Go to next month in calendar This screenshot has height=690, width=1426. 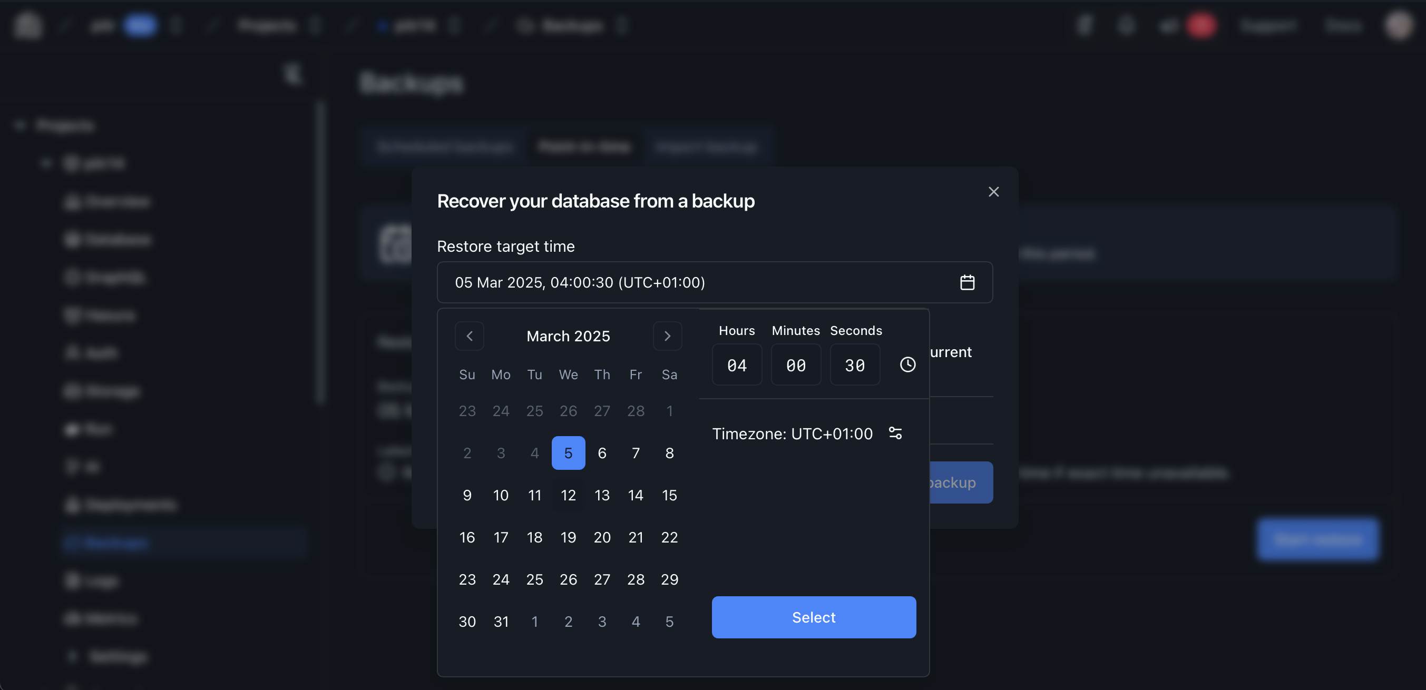pyautogui.click(x=667, y=336)
